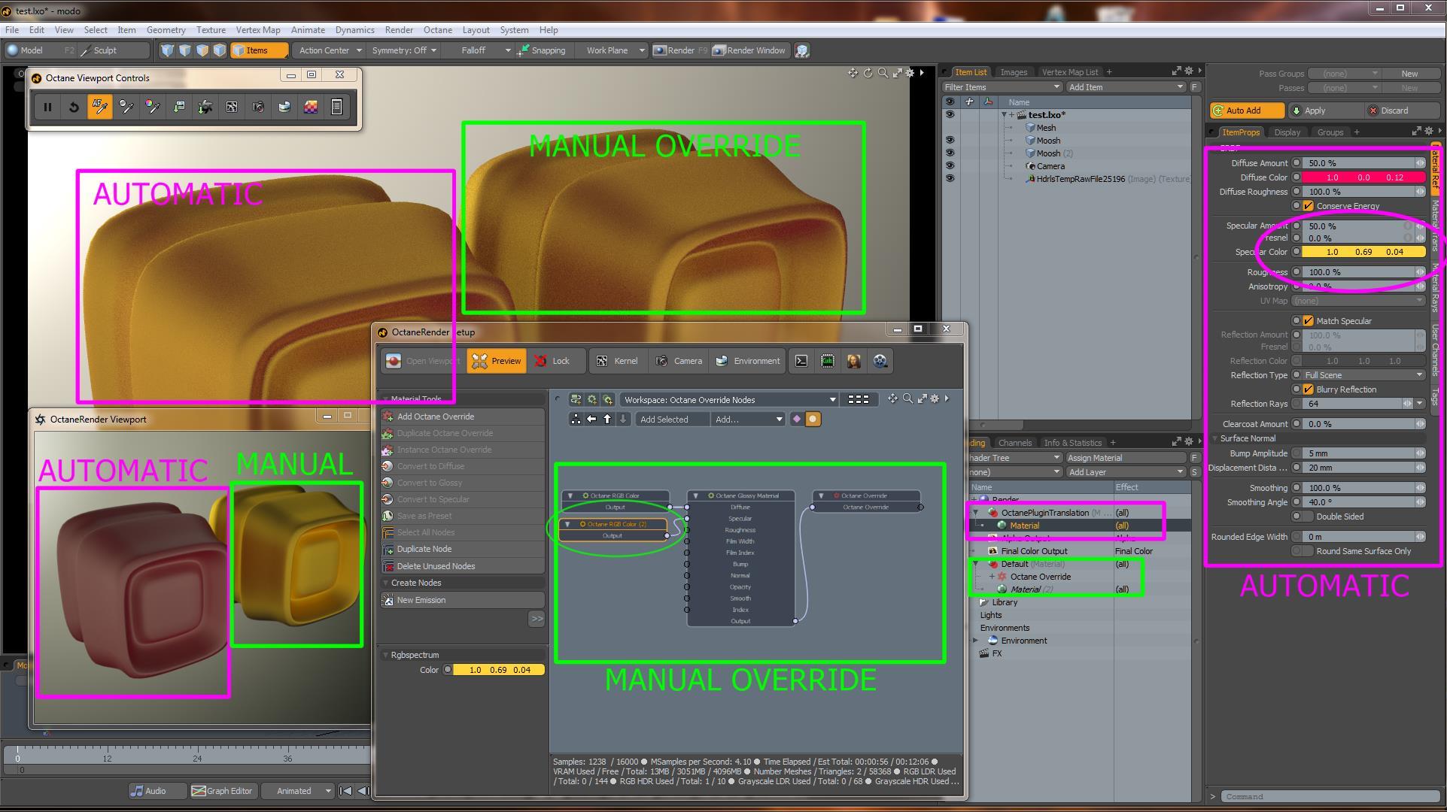
Task: Open Octane Environment settings
Action: 747,361
